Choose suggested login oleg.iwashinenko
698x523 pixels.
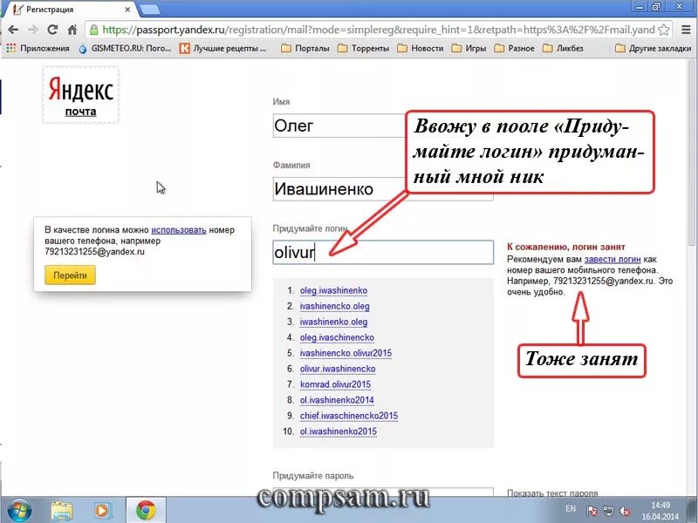[x=333, y=290]
